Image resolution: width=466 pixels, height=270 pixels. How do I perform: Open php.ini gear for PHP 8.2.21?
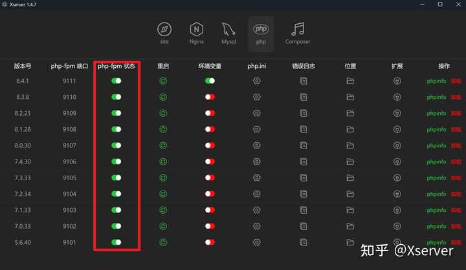pos(257,113)
